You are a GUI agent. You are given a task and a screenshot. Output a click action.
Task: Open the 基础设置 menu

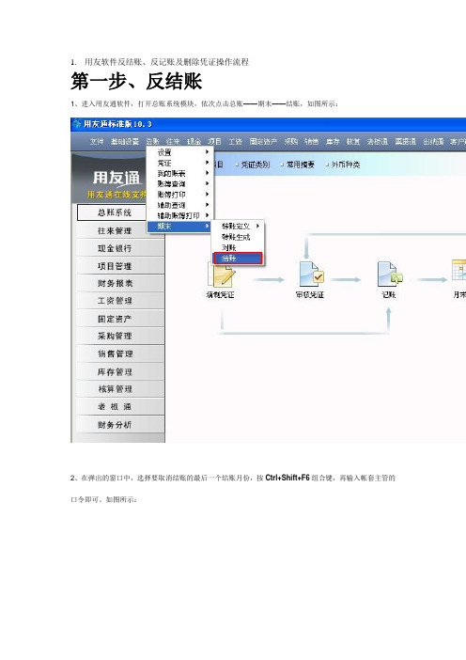click(125, 142)
